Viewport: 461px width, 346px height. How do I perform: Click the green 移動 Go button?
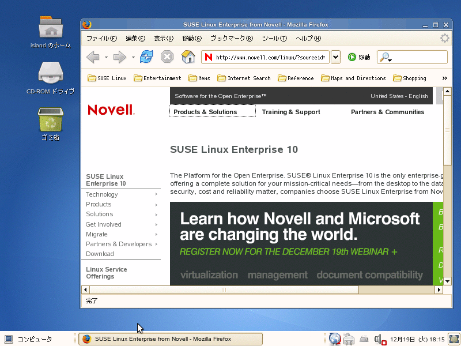pos(359,57)
